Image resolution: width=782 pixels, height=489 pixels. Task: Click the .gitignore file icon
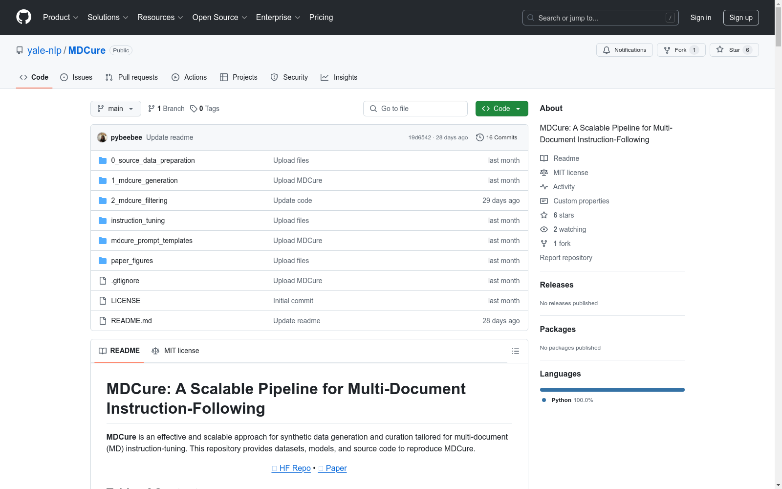[x=103, y=281]
